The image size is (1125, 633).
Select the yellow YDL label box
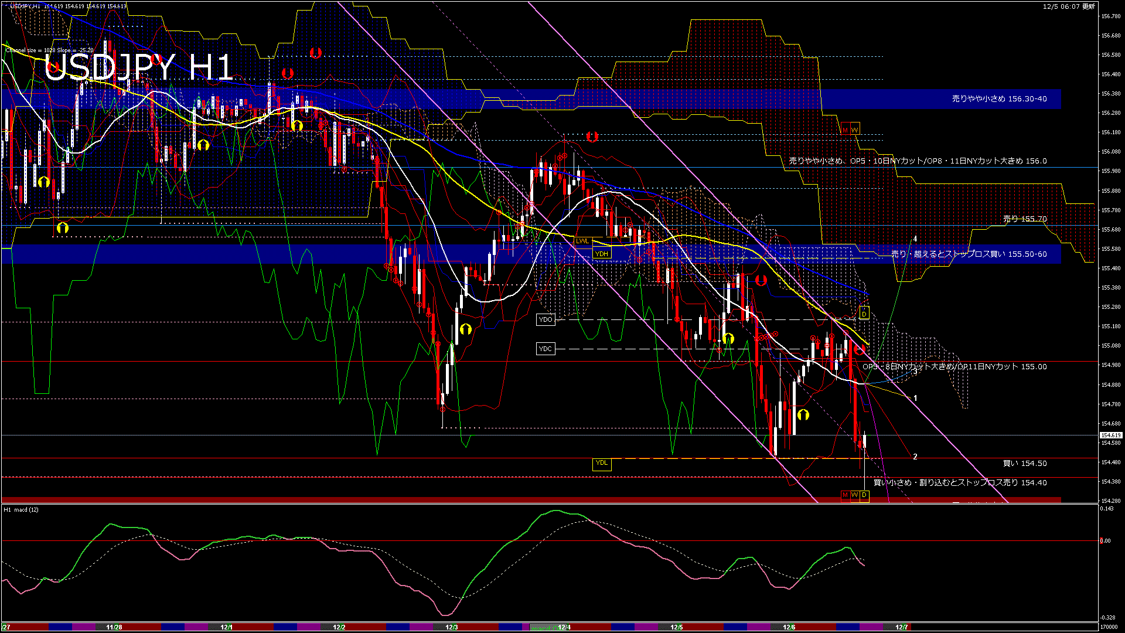[x=602, y=464]
